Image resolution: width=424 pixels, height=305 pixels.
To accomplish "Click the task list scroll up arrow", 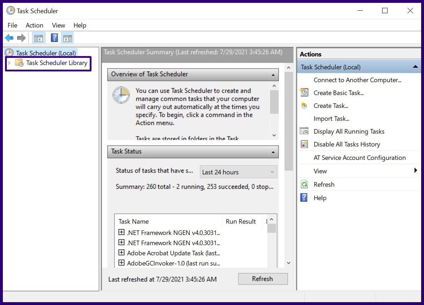I will (x=272, y=219).
